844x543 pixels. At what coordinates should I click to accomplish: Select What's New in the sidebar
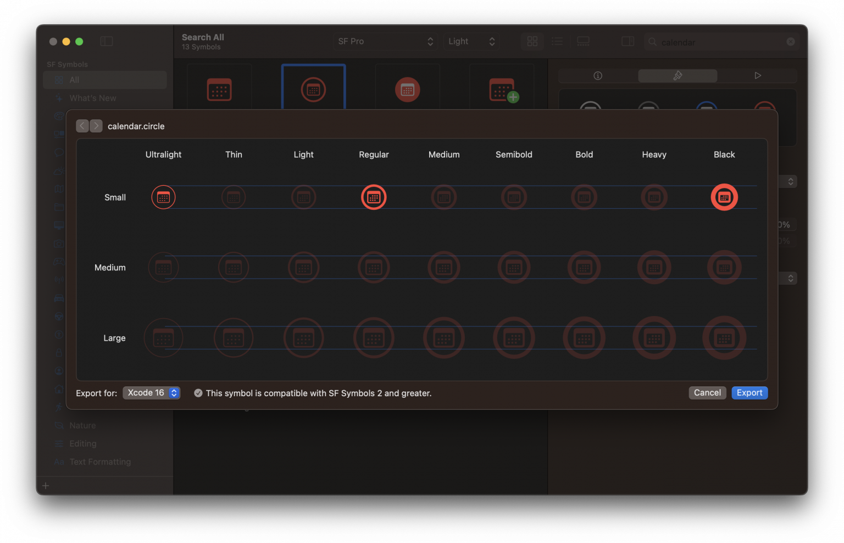tap(93, 98)
